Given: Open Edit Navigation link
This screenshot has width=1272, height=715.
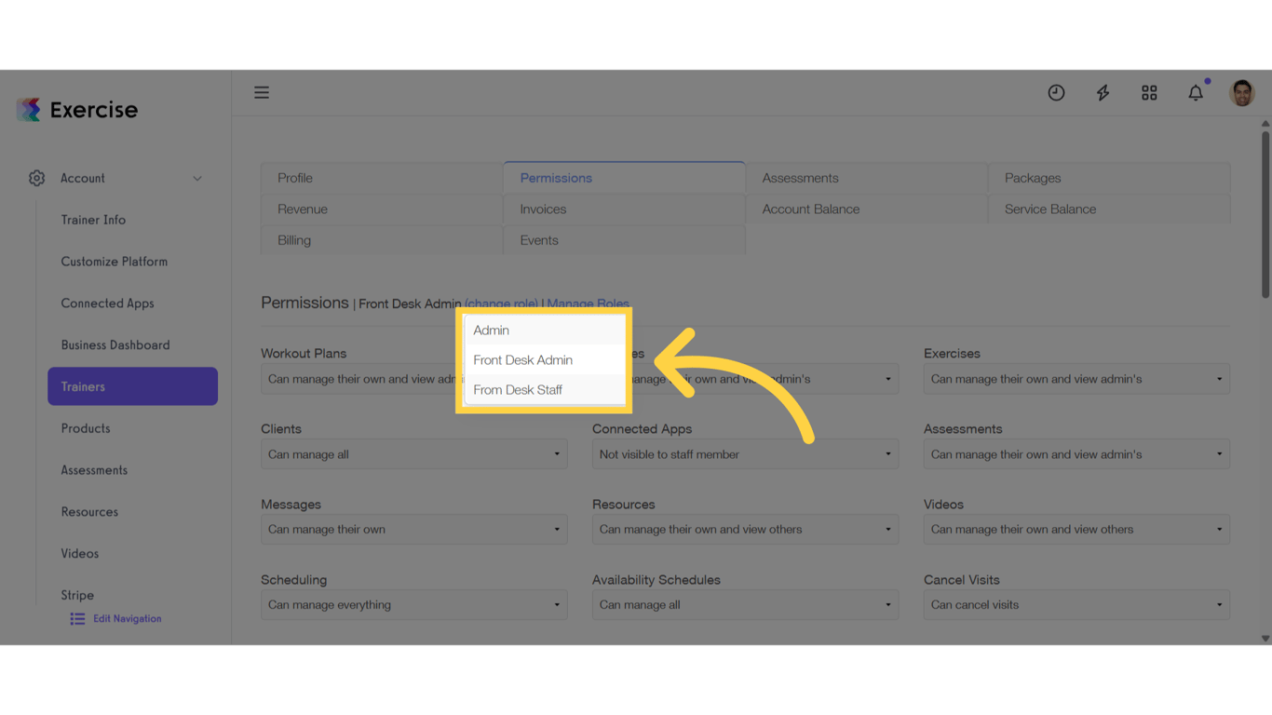Looking at the screenshot, I should pos(127,619).
